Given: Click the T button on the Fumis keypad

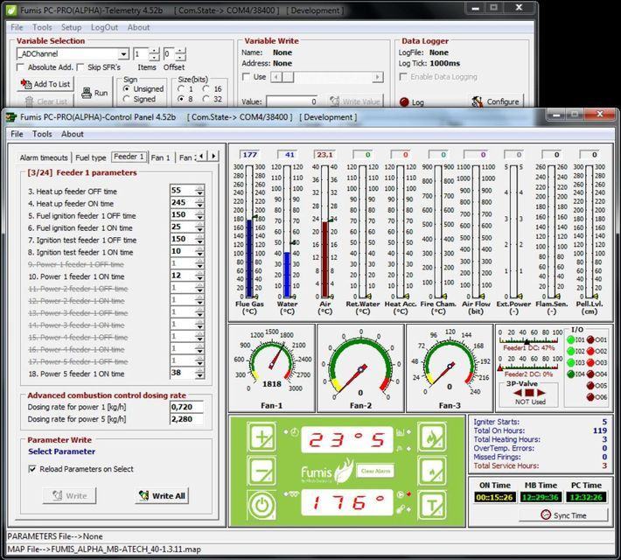Looking at the screenshot, I should tap(432, 505).
